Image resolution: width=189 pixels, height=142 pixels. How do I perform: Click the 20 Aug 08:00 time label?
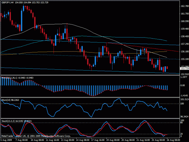(128, 140)
